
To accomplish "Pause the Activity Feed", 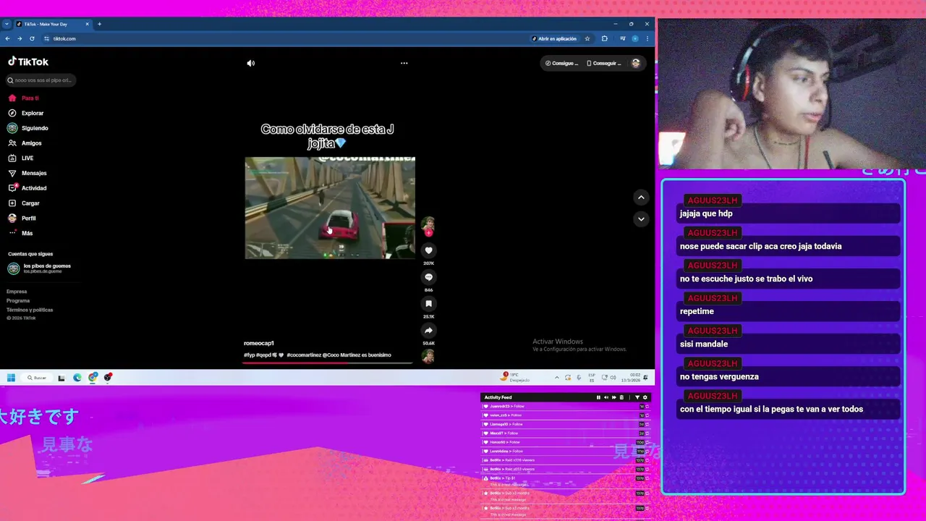I will tap(598, 397).
